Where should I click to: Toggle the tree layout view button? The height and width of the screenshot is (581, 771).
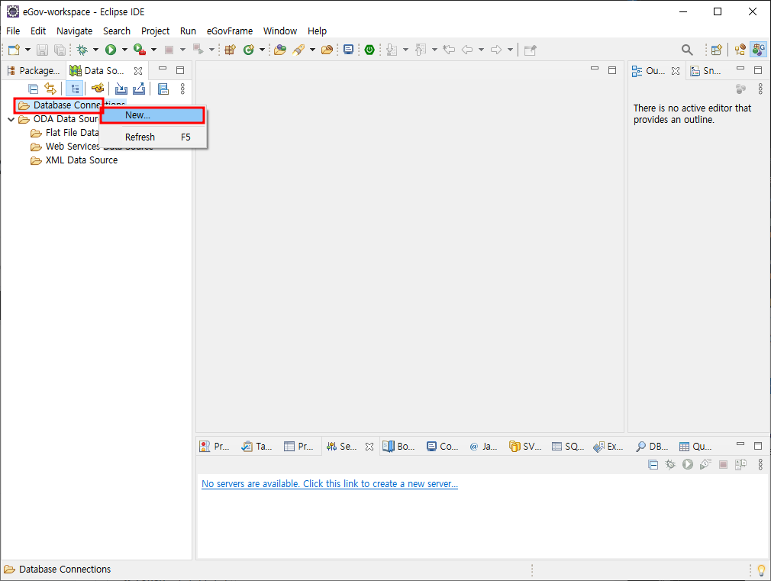click(75, 89)
